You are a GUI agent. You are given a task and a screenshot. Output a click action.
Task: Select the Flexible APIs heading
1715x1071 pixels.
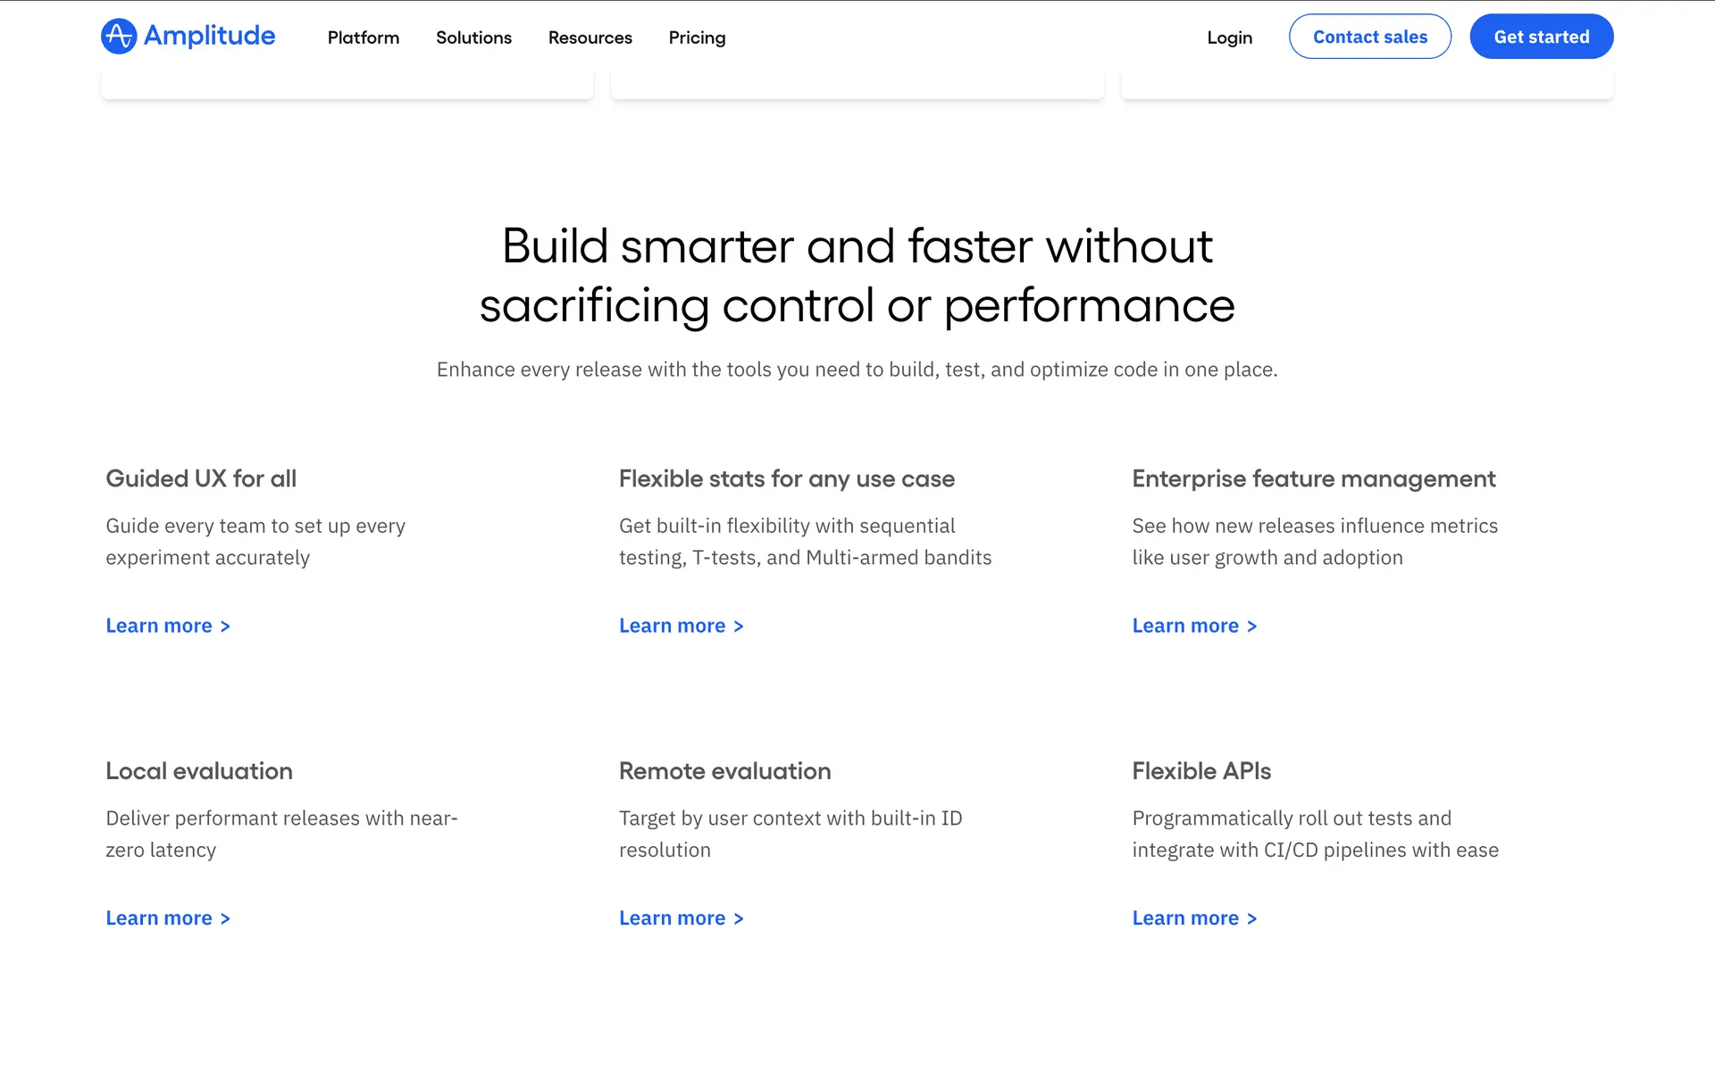(1201, 771)
